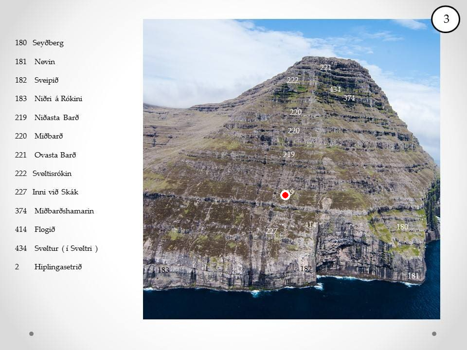Select the legend entry 2 Hiplingasetrið

coord(48,267)
